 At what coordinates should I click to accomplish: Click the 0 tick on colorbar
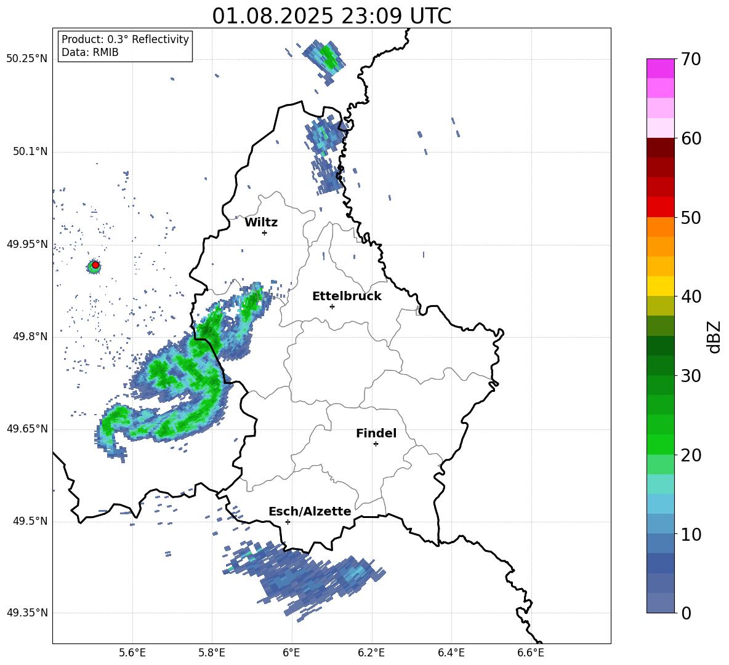687,613
